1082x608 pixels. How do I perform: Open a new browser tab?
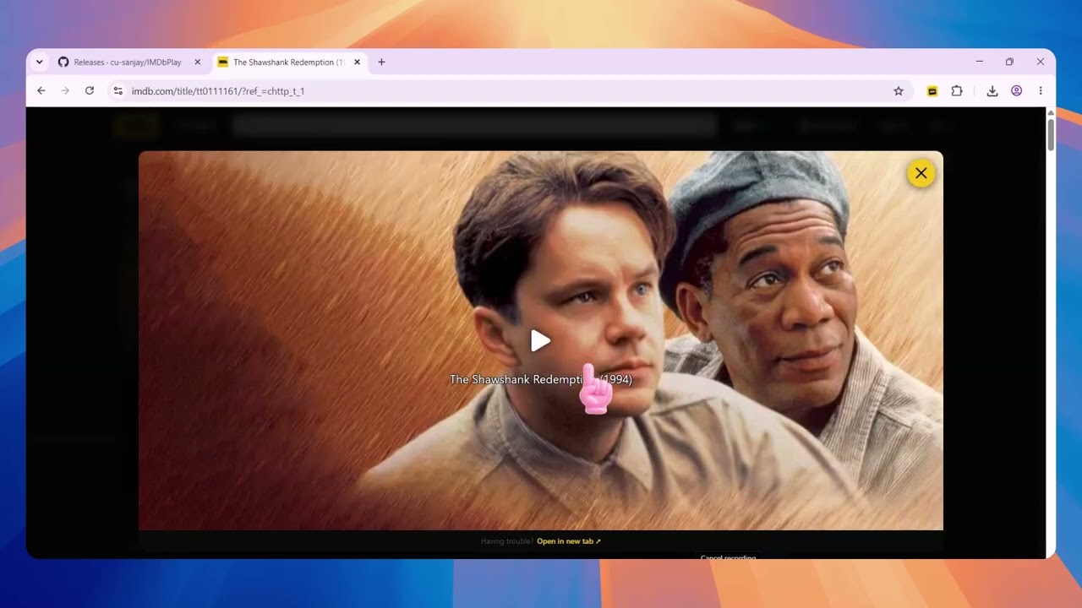point(381,62)
